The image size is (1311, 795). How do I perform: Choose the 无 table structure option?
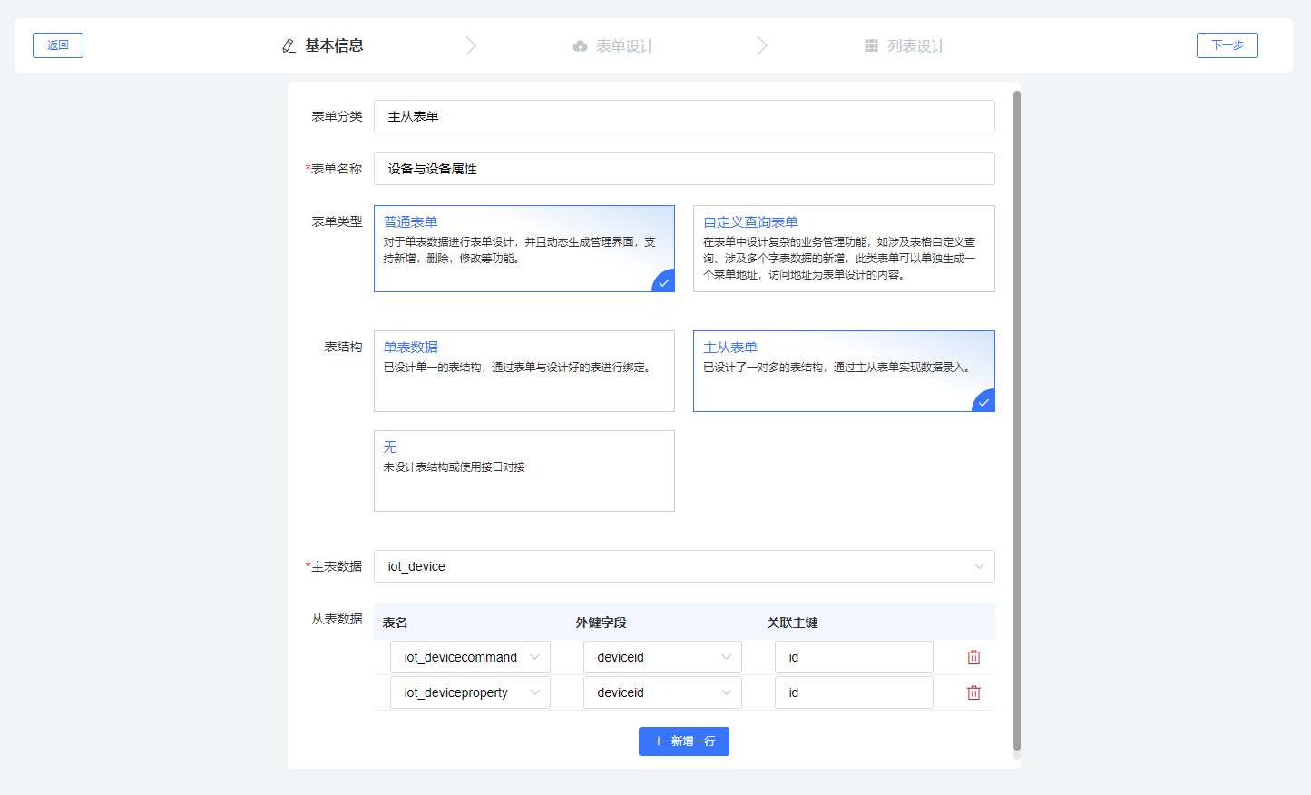pos(523,470)
